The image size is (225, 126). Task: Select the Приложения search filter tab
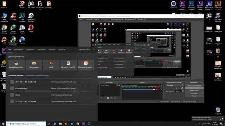coord(19,50)
